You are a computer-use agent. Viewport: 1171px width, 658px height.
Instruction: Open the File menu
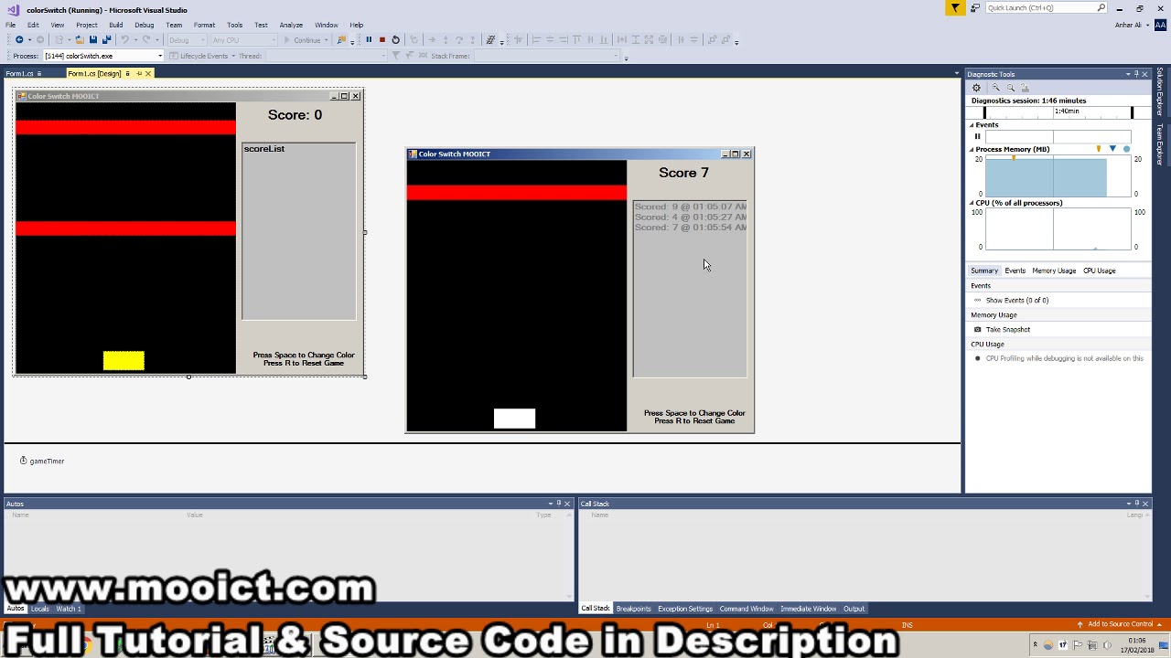(11, 25)
